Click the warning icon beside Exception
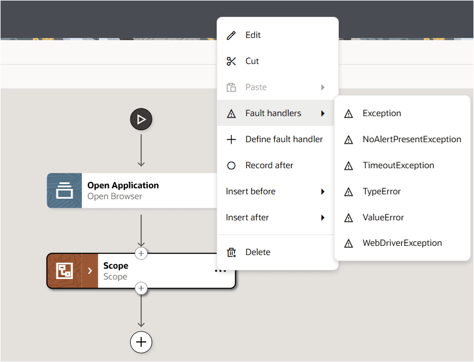This screenshot has height=362, width=474. coord(348,113)
